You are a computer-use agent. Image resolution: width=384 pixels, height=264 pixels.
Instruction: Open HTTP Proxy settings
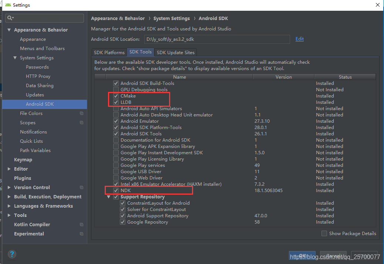tap(38, 76)
